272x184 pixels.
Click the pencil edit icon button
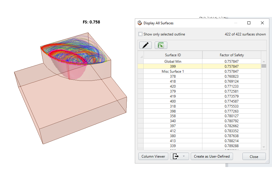point(145,45)
